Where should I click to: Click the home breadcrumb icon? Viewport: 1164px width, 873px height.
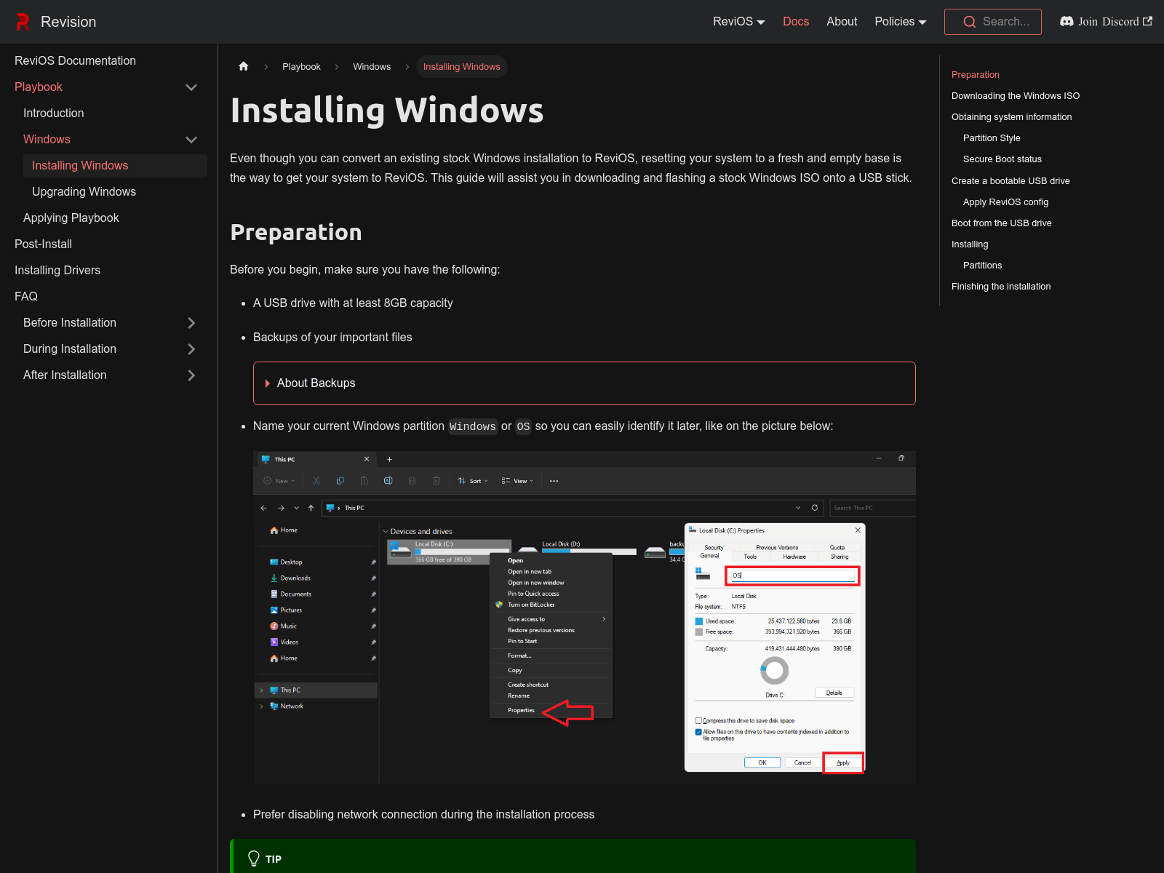coord(244,66)
